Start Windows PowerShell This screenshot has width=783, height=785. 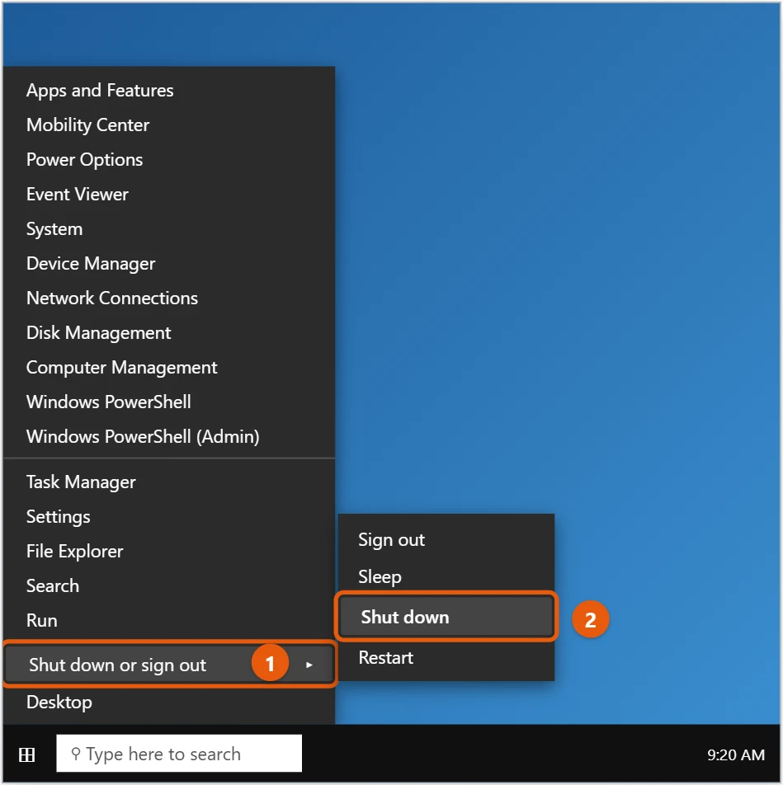pos(169,402)
